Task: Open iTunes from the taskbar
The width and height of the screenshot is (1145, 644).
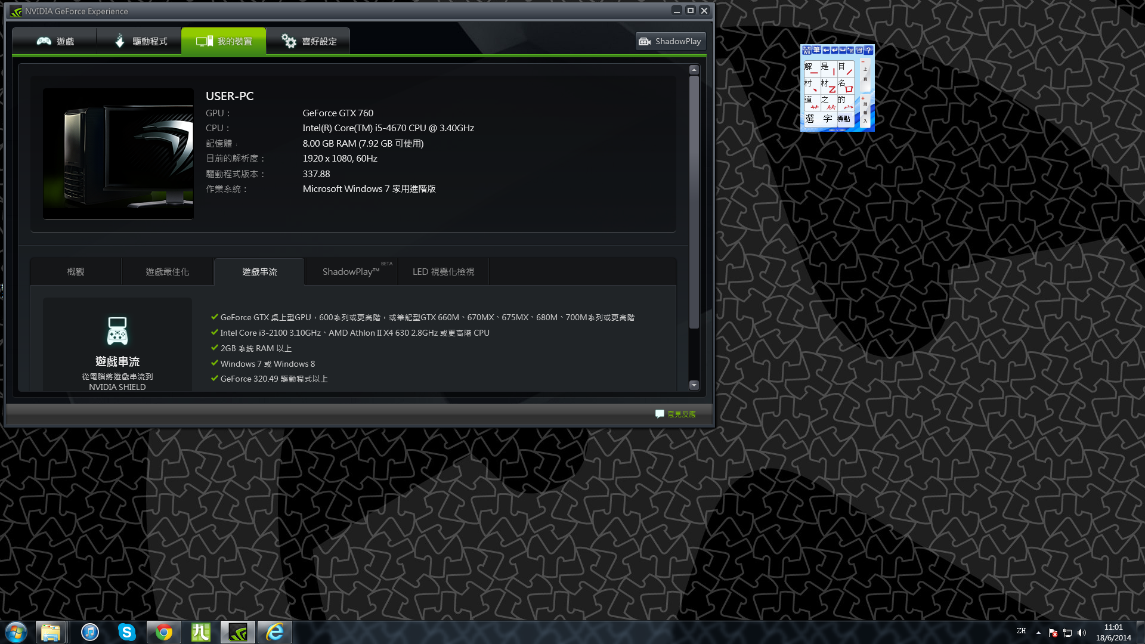Action: 90,632
